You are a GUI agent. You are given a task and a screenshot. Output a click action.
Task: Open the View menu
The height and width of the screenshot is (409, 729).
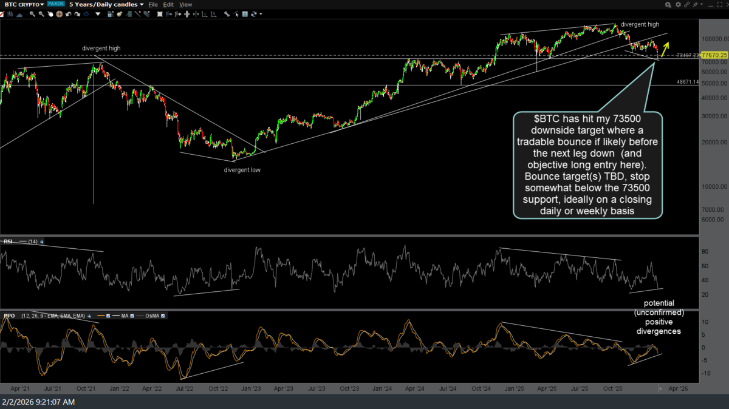(185, 4)
